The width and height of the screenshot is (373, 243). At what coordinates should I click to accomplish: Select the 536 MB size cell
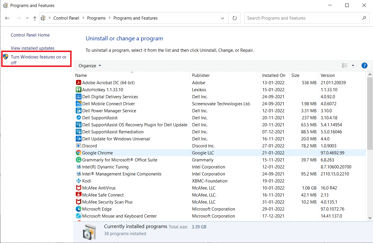tap(309, 83)
